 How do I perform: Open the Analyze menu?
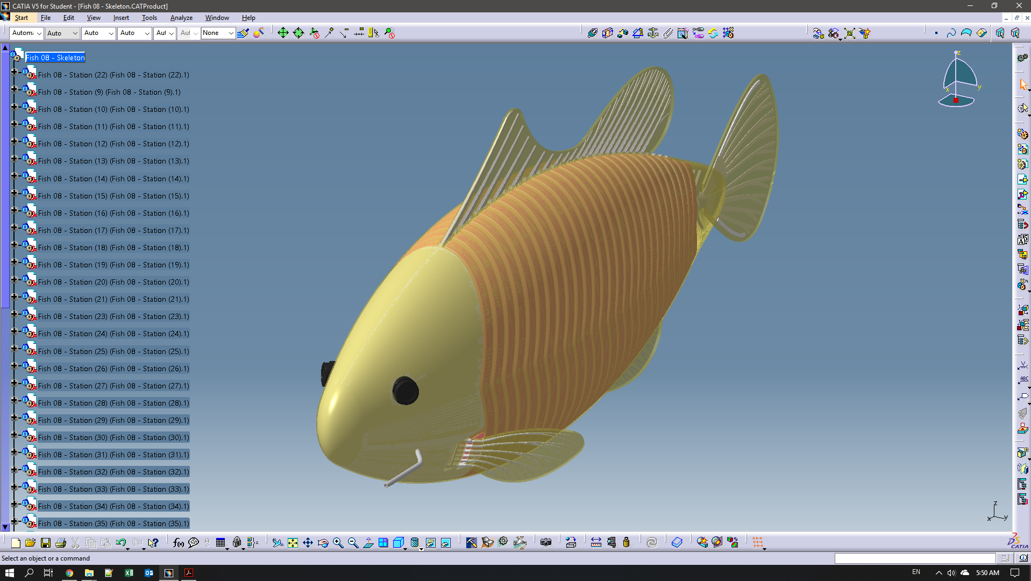tap(181, 18)
